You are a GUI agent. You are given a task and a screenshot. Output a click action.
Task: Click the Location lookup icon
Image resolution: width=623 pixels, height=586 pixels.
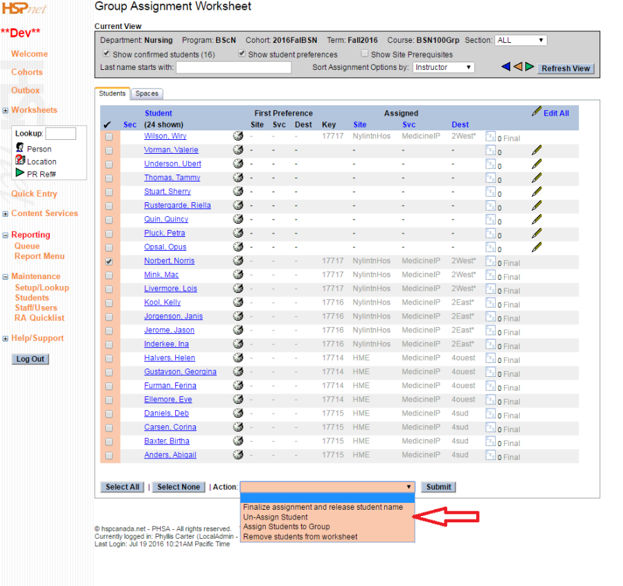pyautogui.click(x=20, y=161)
